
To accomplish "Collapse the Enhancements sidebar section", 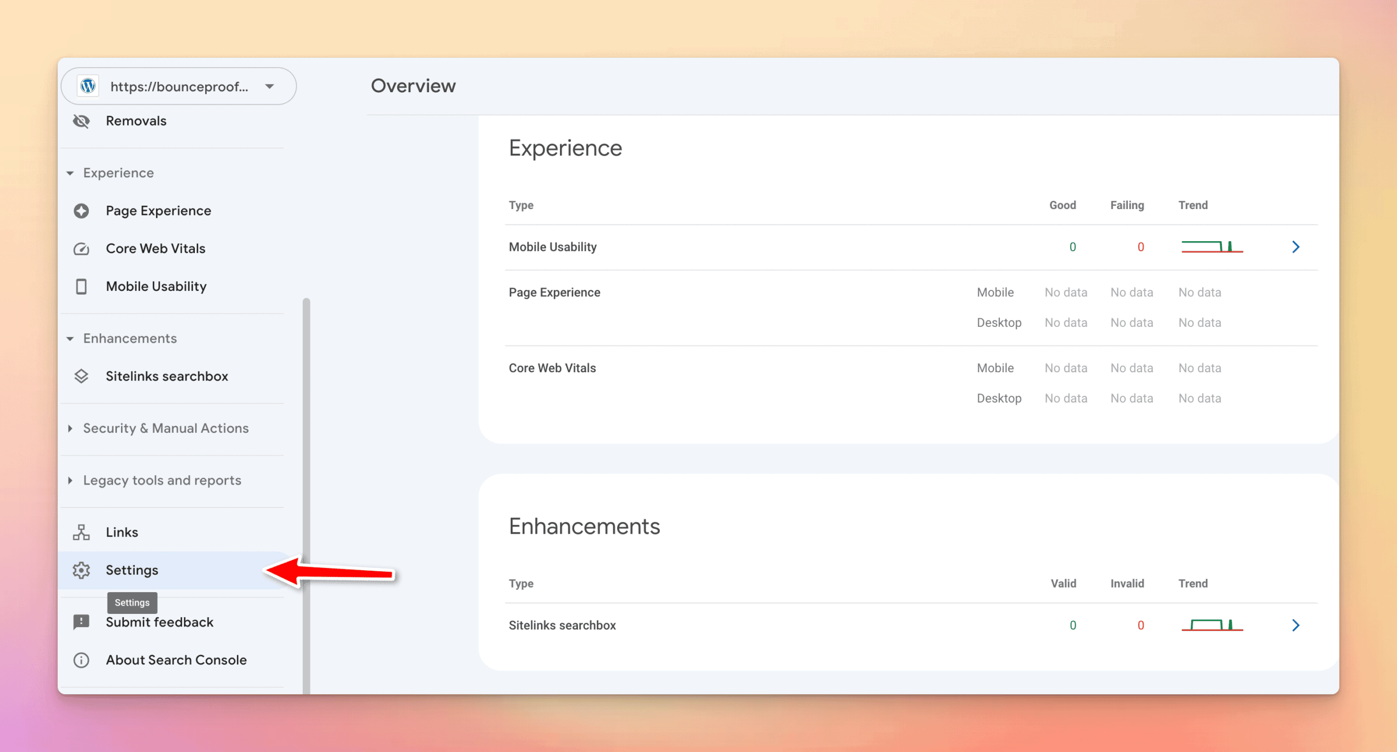I will pos(70,339).
